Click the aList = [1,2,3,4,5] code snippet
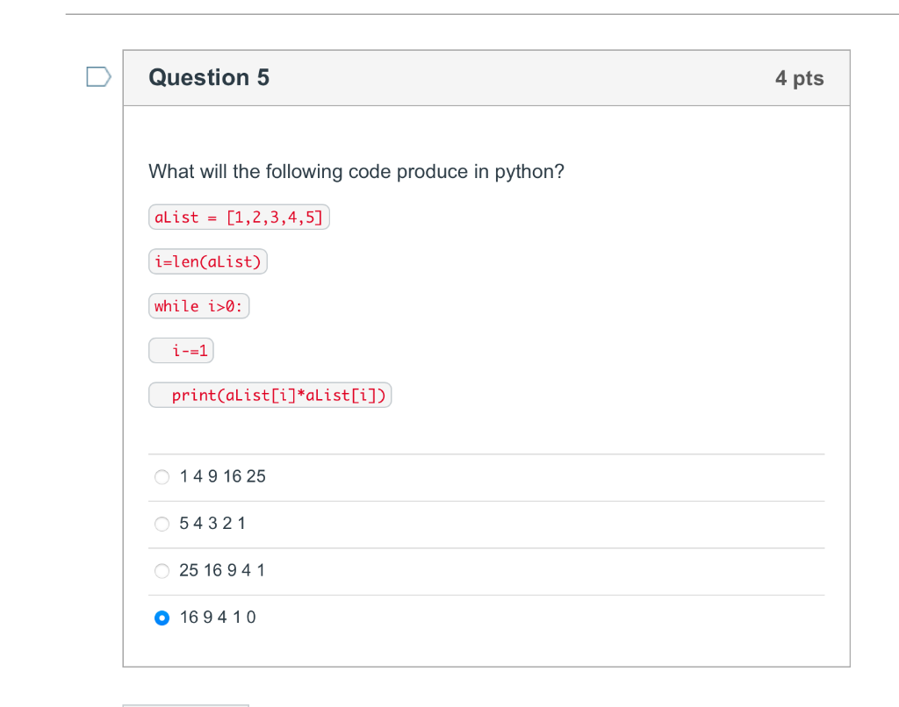Viewport: 899px width, 707px height. click(x=239, y=218)
